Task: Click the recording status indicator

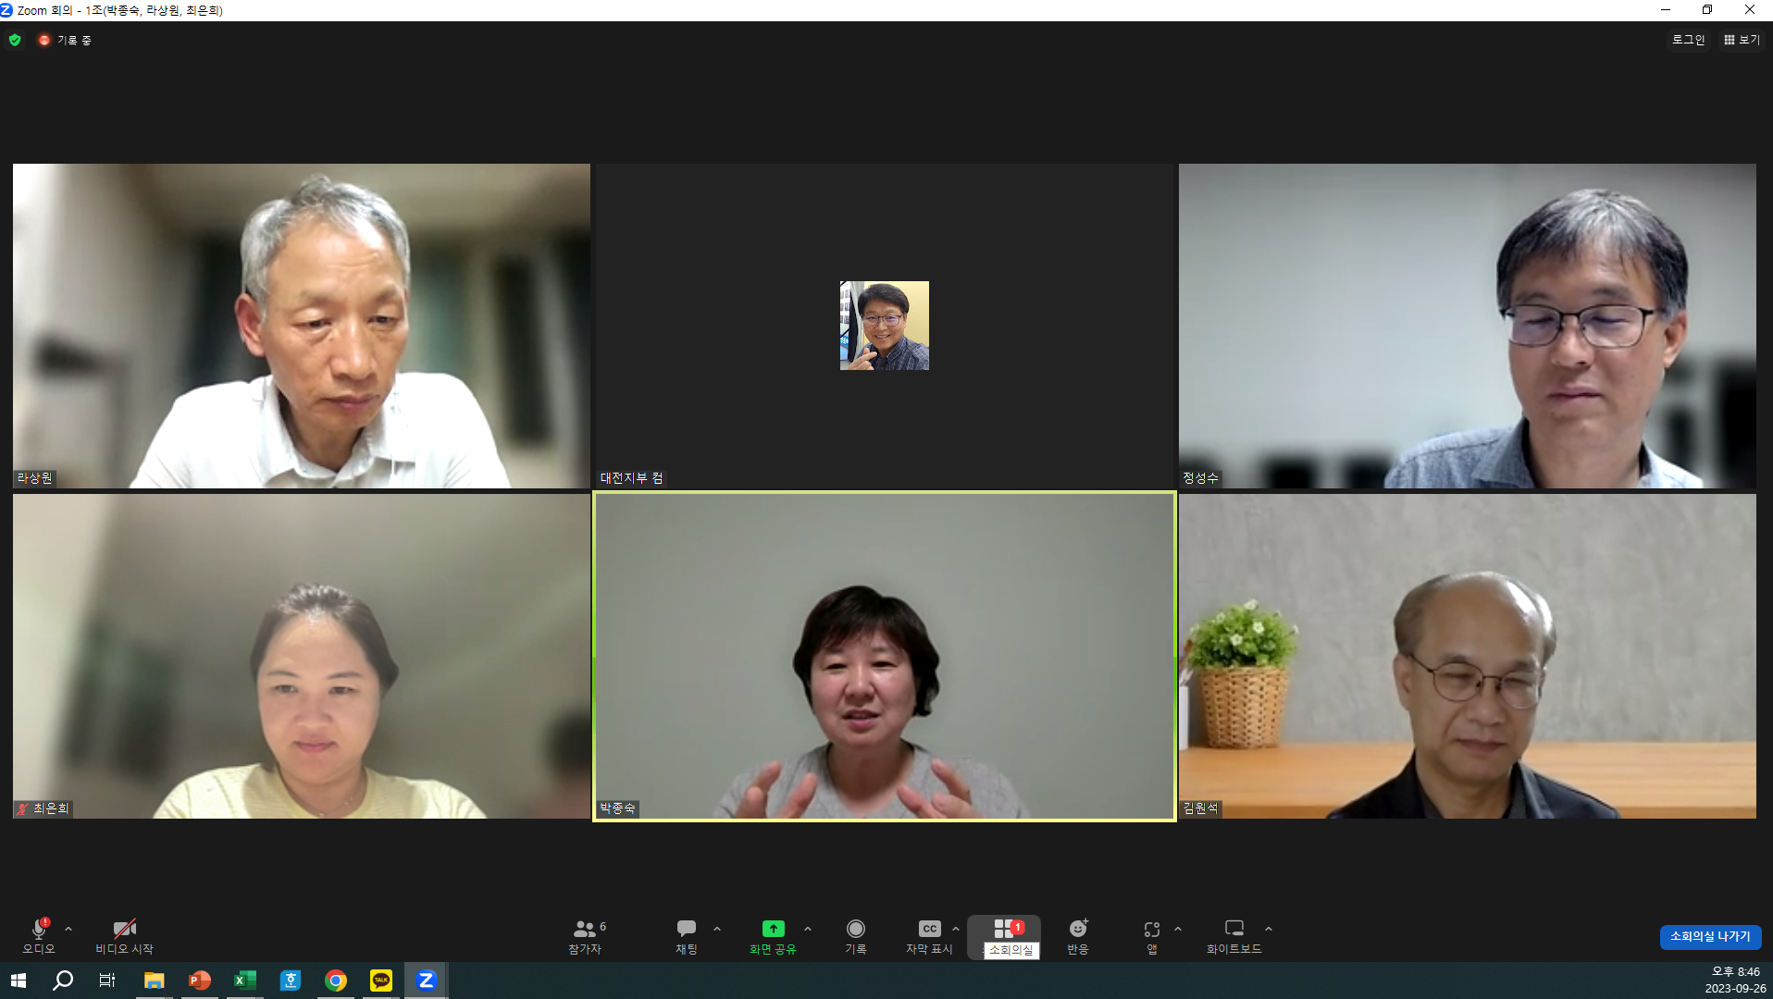Action: pos(65,40)
